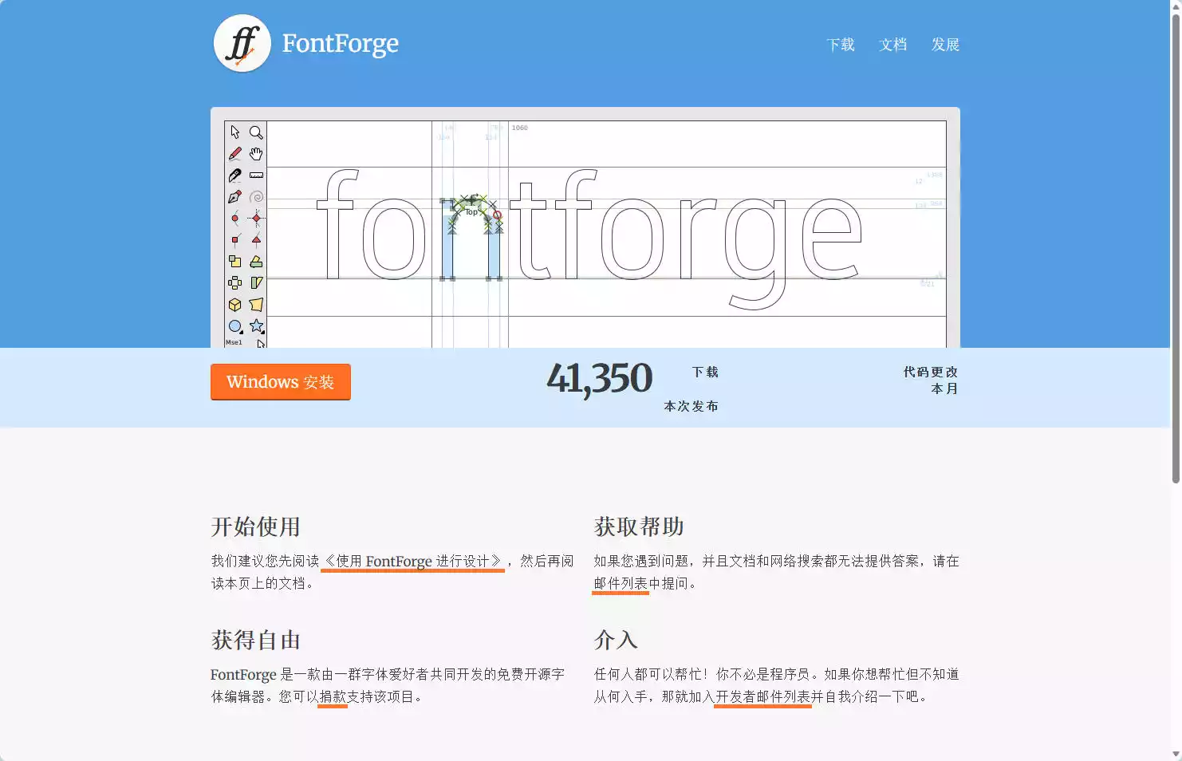Choose the triangle Tangent point tool

[x=256, y=239]
